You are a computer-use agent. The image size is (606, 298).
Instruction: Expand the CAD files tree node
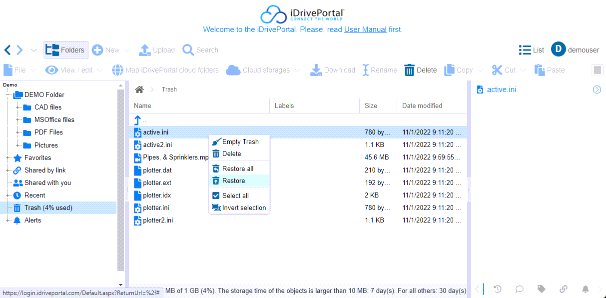pyautogui.click(x=18, y=107)
